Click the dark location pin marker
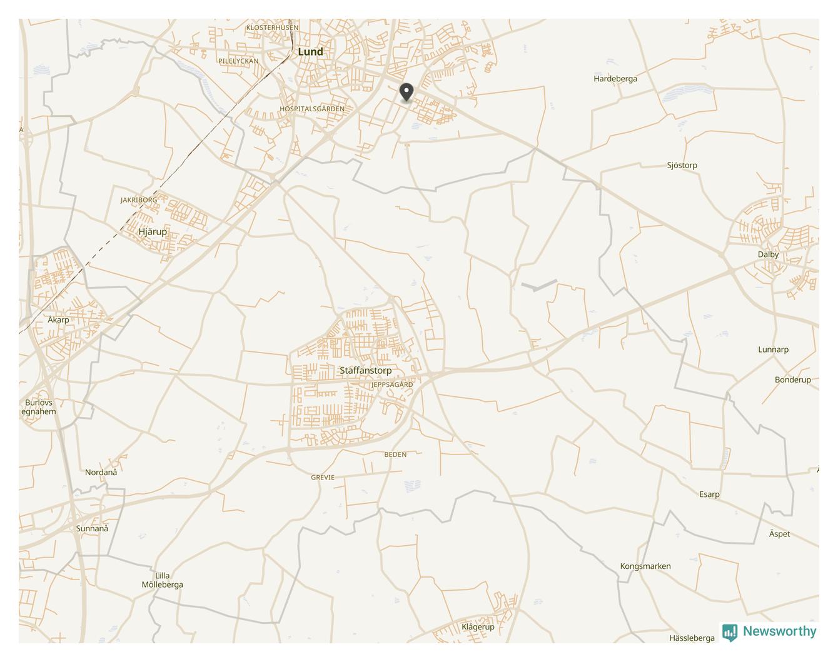 point(406,92)
